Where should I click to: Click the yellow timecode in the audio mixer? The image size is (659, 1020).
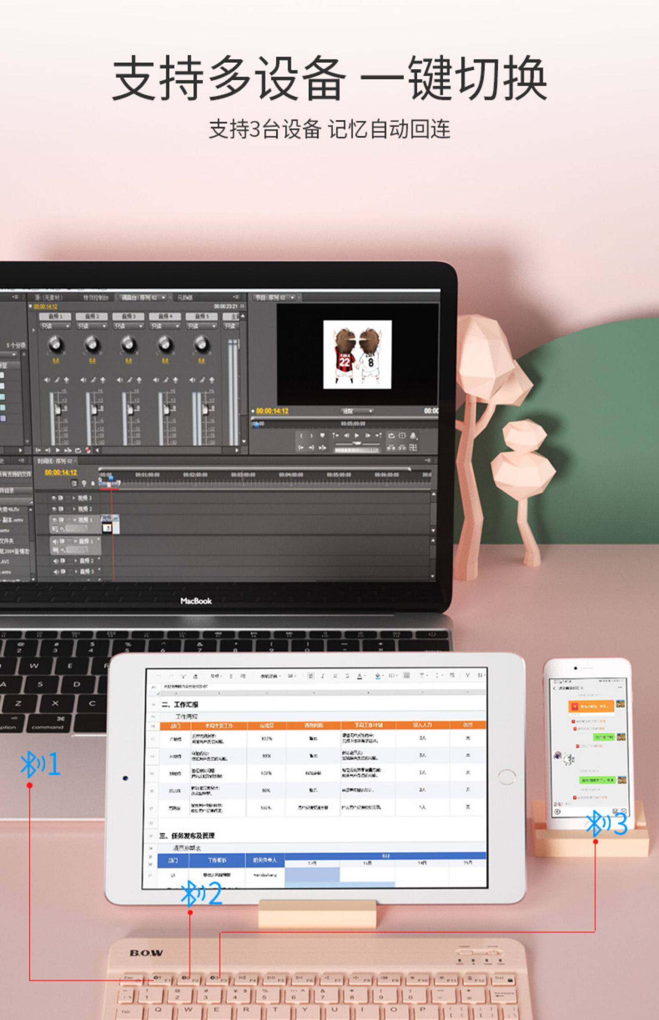tap(45, 306)
